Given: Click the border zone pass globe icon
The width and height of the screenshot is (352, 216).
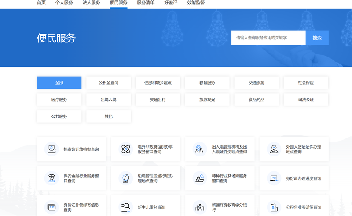Looking at the screenshot, I should click(x=126, y=178).
